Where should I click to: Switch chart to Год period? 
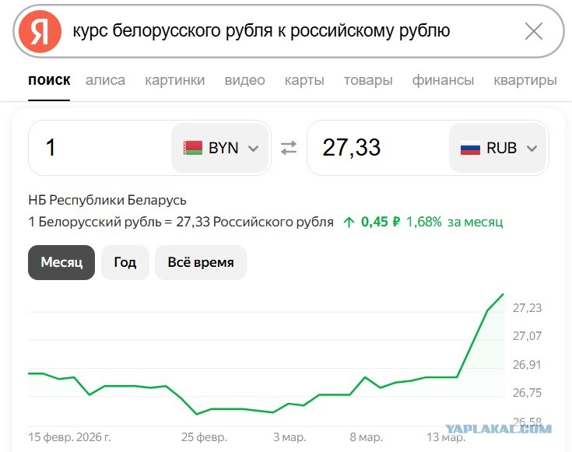tap(125, 262)
